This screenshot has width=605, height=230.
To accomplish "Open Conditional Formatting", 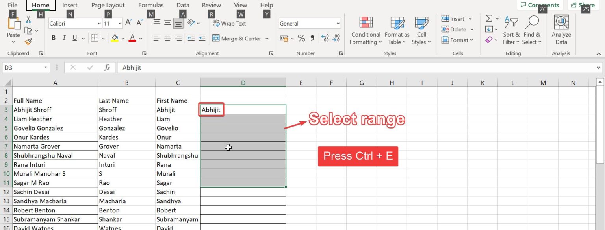I will (365, 30).
